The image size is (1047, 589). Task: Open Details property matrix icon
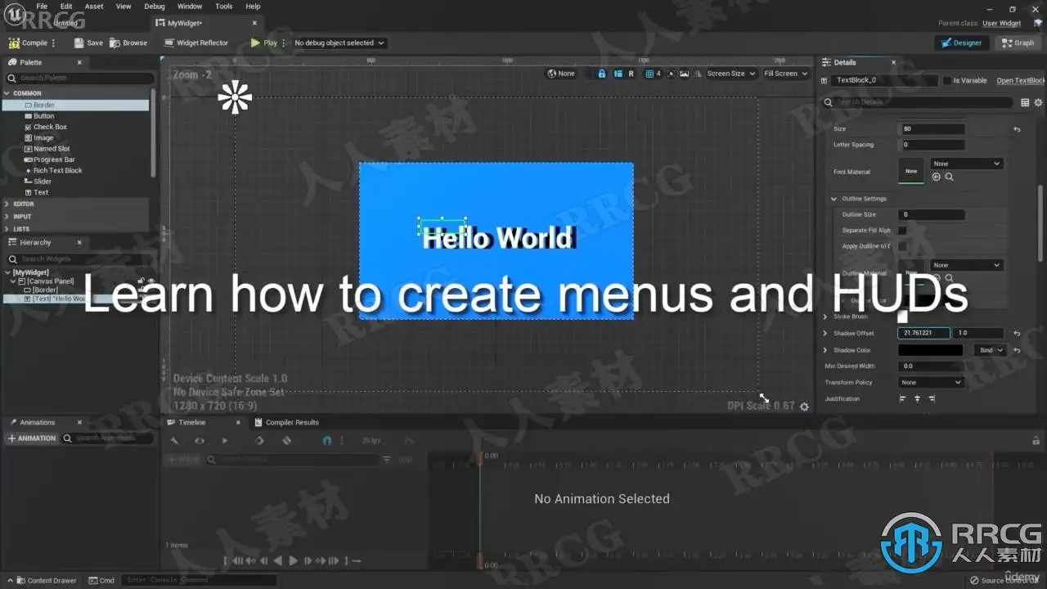click(1025, 103)
